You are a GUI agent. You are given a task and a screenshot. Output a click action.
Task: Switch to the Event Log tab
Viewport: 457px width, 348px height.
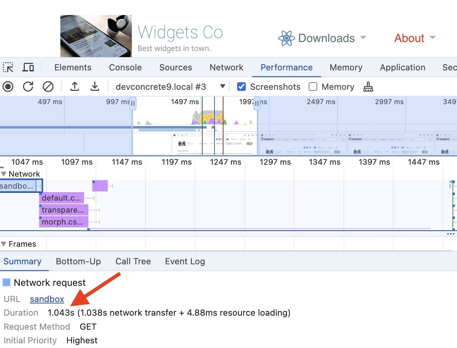pyautogui.click(x=185, y=261)
